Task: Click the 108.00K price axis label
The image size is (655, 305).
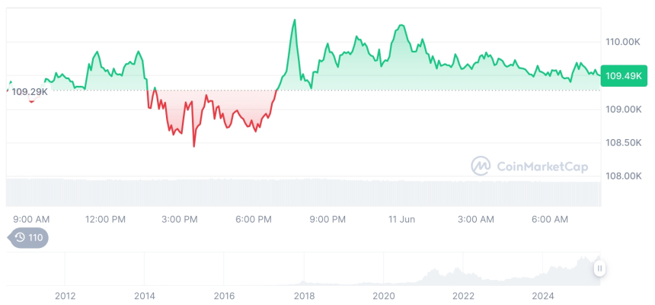Action: click(622, 176)
